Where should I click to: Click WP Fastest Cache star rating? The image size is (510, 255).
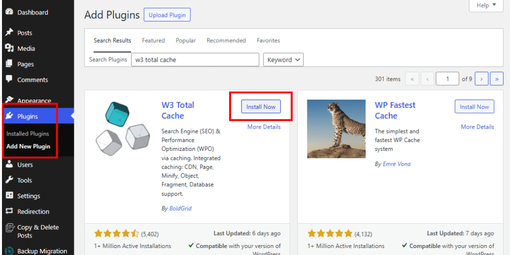330,234
